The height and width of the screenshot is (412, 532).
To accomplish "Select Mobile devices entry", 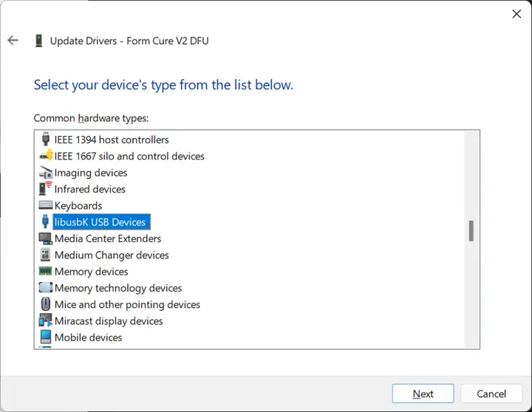I will tap(88, 337).
